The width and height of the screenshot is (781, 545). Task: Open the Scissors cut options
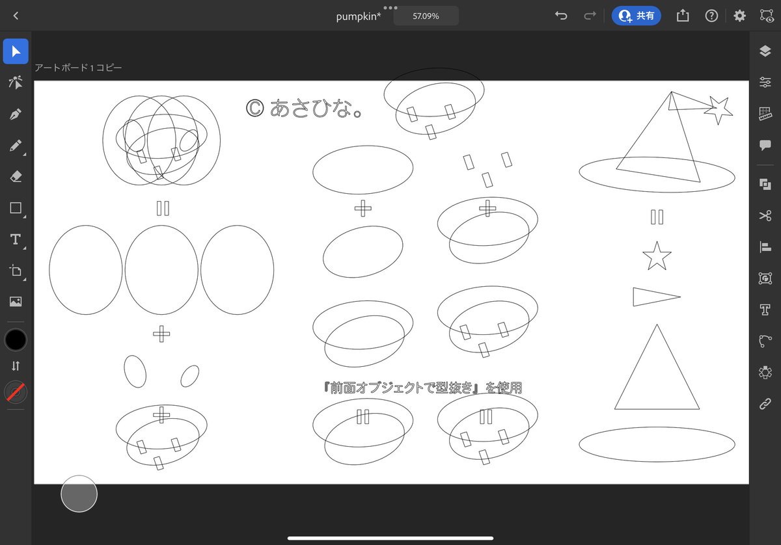765,215
